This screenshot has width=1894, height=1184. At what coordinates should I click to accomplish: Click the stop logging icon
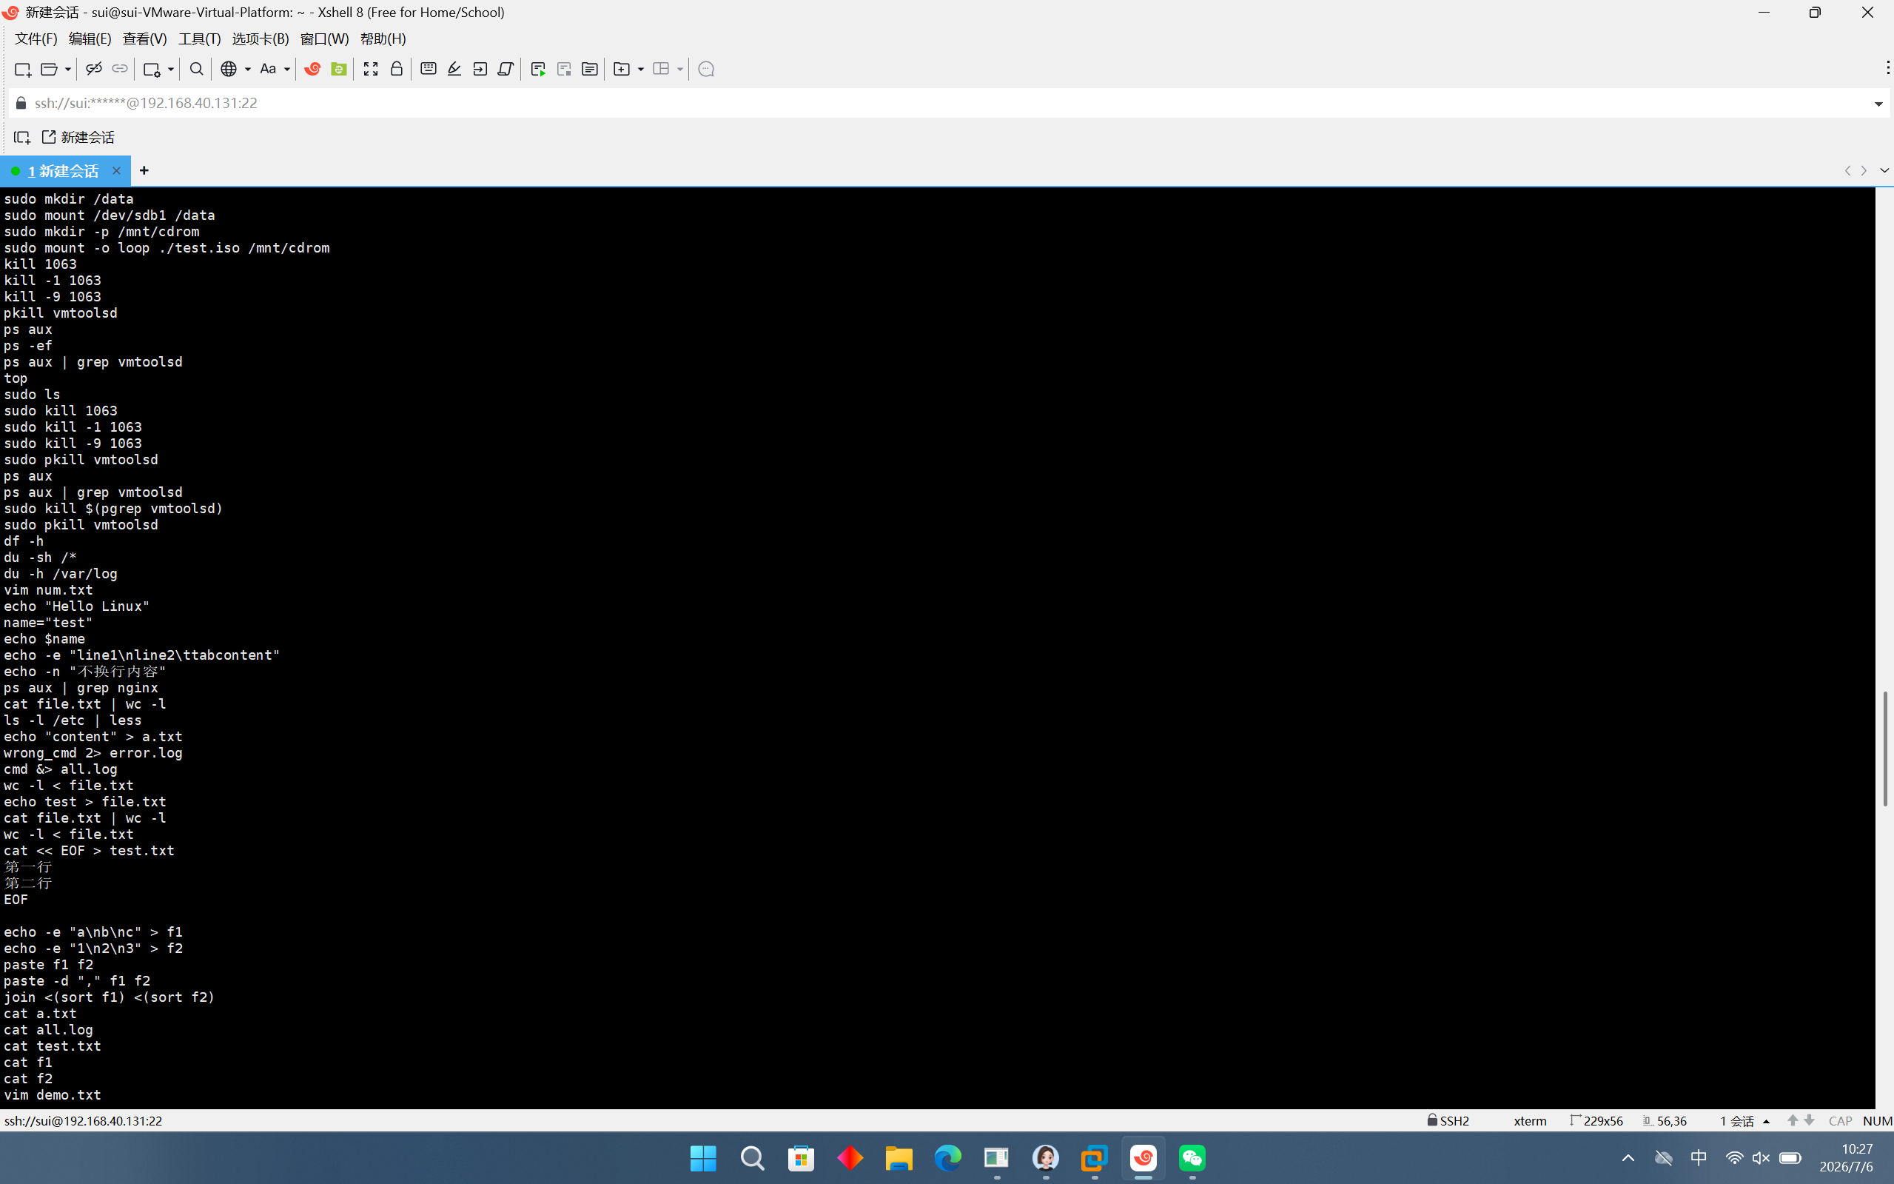[564, 69]
